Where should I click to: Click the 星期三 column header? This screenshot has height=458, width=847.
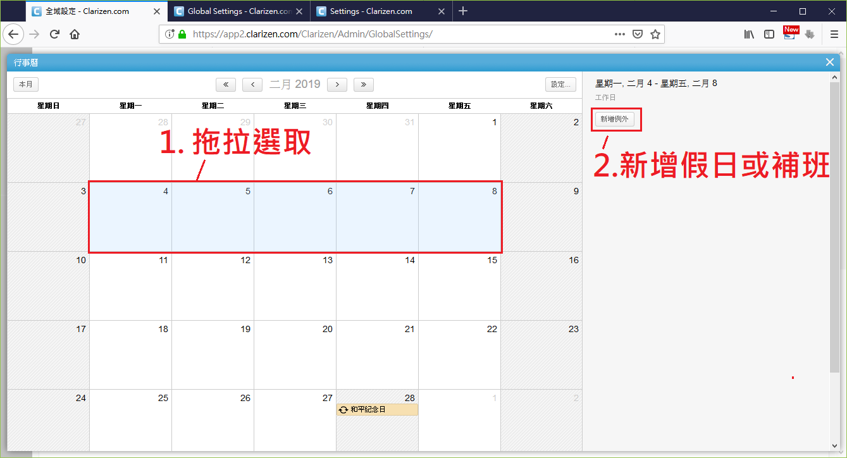point(295,106)
